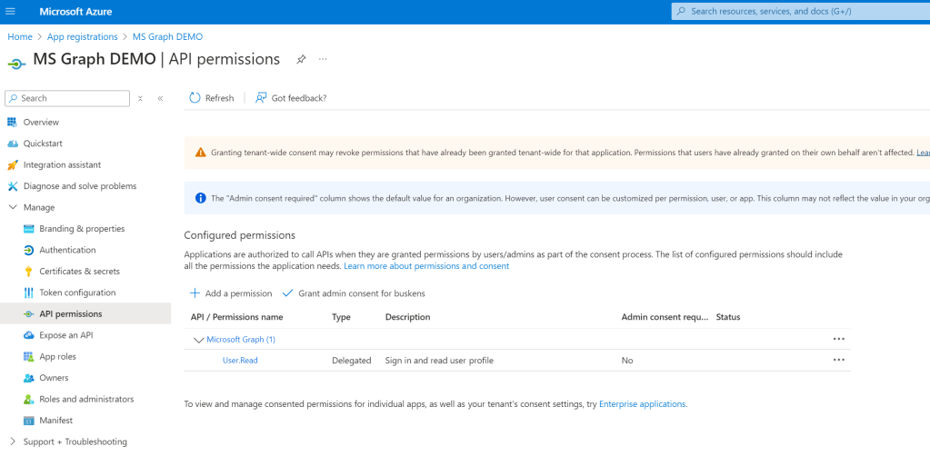Viewport: 930px width, 466px height.
Task: Open Certificates & secrets menu item
Action: tap(79, 272)
